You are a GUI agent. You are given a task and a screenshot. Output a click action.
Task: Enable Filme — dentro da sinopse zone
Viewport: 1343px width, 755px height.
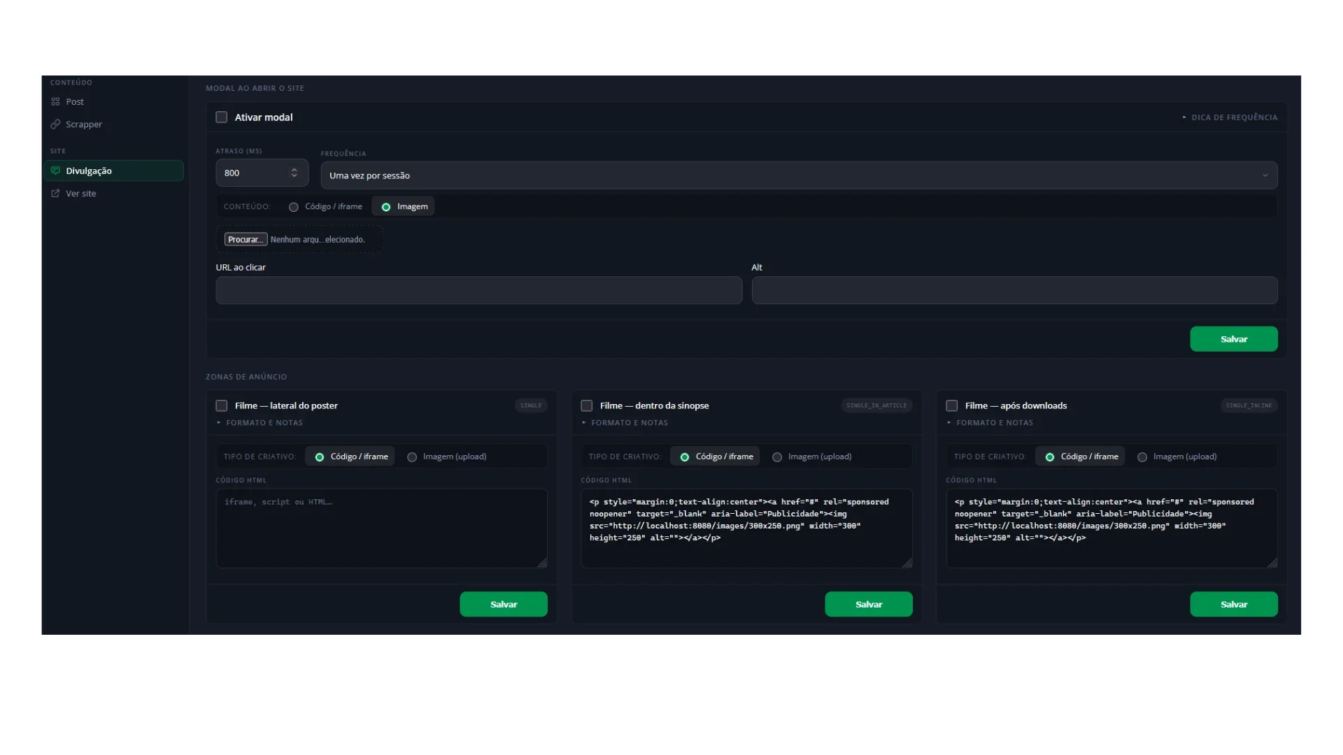(x=586, y=405)
